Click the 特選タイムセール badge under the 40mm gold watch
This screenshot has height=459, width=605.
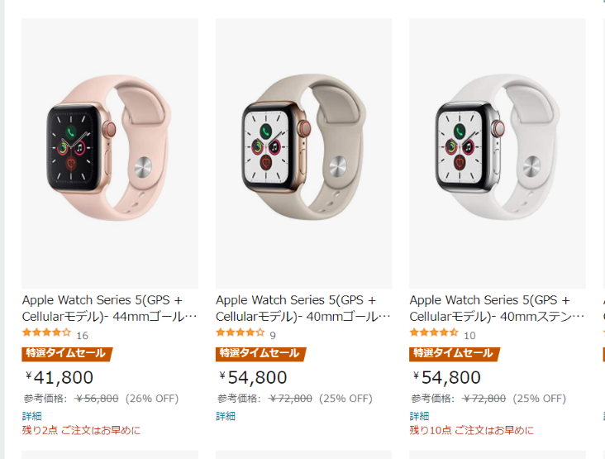click(260, 354)
